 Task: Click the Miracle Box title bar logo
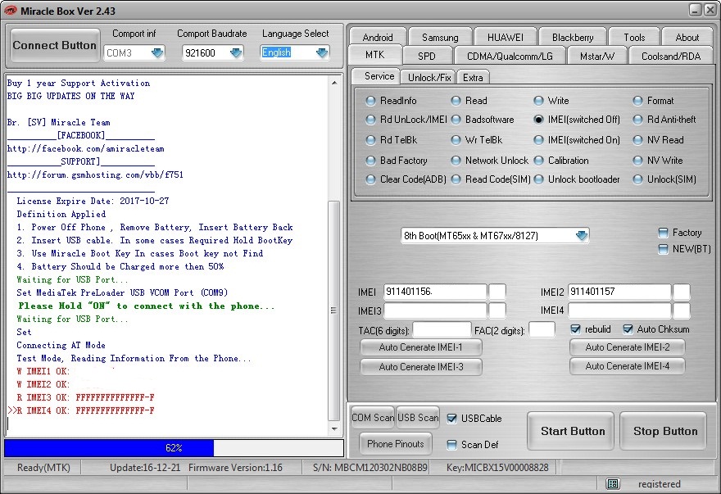point(10,11)
